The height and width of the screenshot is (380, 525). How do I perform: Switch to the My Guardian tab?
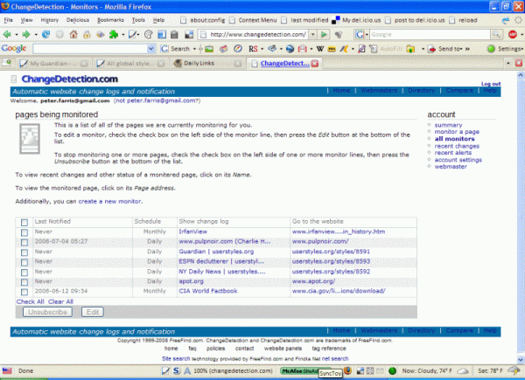coord(53,63)
